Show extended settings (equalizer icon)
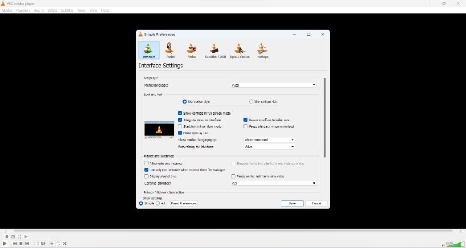This screenshot has height=248, width=466. [43, 244]
